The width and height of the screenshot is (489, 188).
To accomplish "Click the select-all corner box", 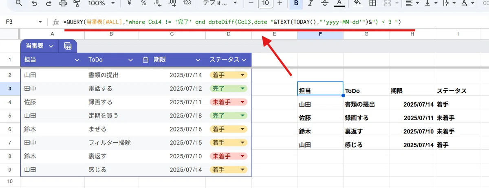I will (x=10, y=35).
